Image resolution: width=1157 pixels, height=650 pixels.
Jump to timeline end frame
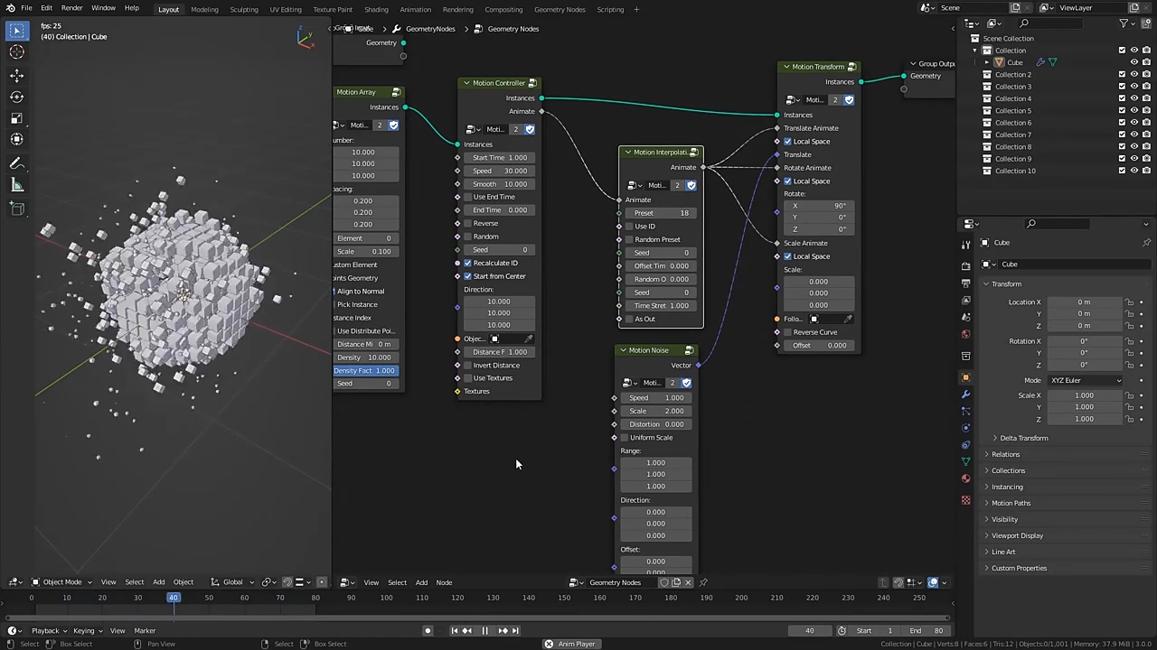[515, 631]
